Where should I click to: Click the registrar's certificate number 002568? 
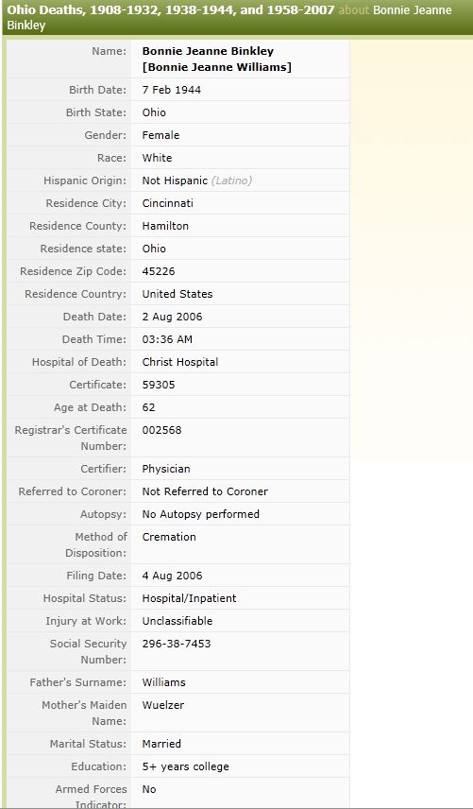tap(161, 430)
